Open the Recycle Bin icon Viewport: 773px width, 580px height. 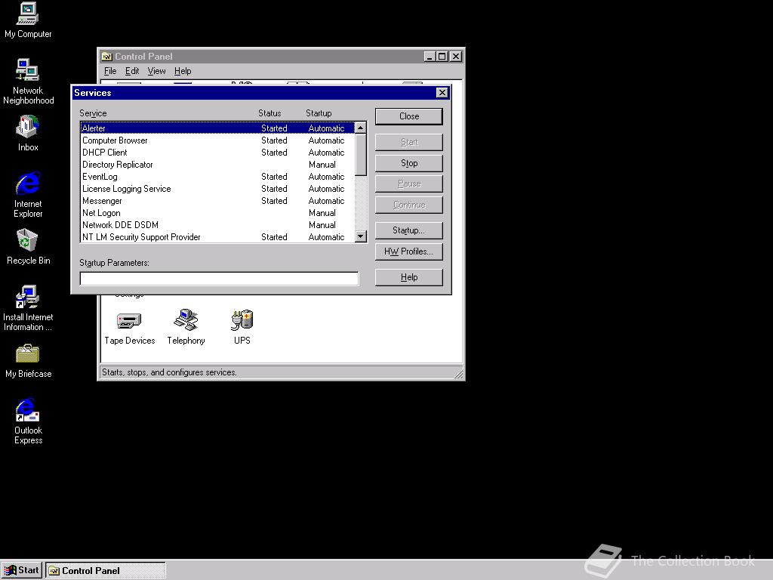28,247
